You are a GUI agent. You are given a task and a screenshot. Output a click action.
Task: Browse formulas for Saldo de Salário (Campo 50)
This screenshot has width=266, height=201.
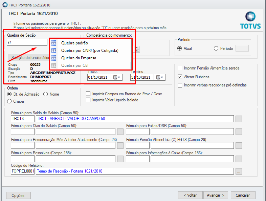[239, 119]
